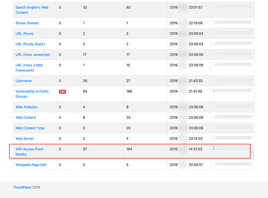View Wikipedia Page Edit entries
The height and width of the screenshot is (198, 268).
31,164
